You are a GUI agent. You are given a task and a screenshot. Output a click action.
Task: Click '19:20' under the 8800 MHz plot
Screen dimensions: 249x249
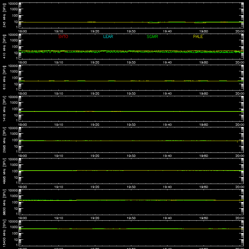(x=95, y=218)
